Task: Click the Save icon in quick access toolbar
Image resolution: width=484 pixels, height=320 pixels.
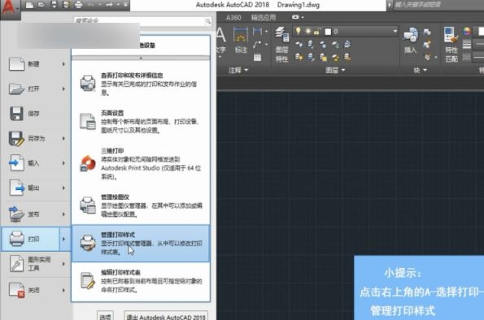Action: 54,5
